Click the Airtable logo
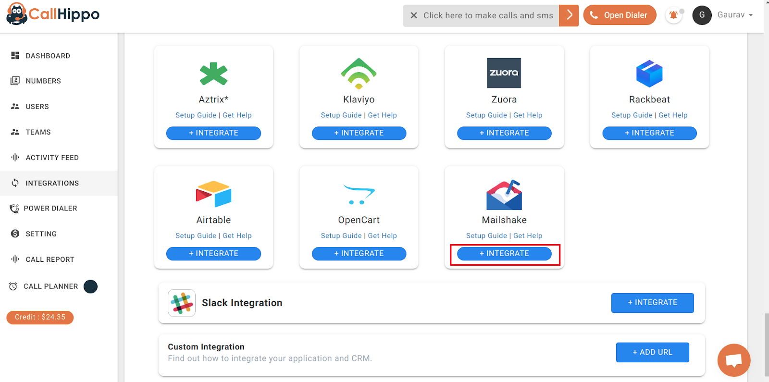 click(213, 194)
